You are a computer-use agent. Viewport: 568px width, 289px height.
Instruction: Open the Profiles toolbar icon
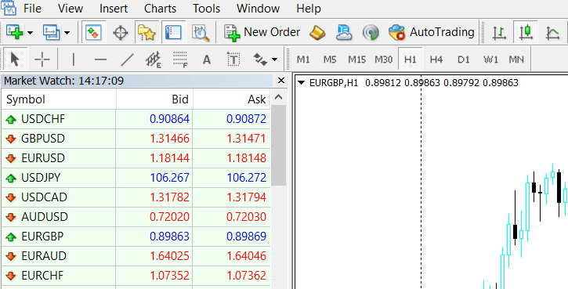[x=52, y=32]
